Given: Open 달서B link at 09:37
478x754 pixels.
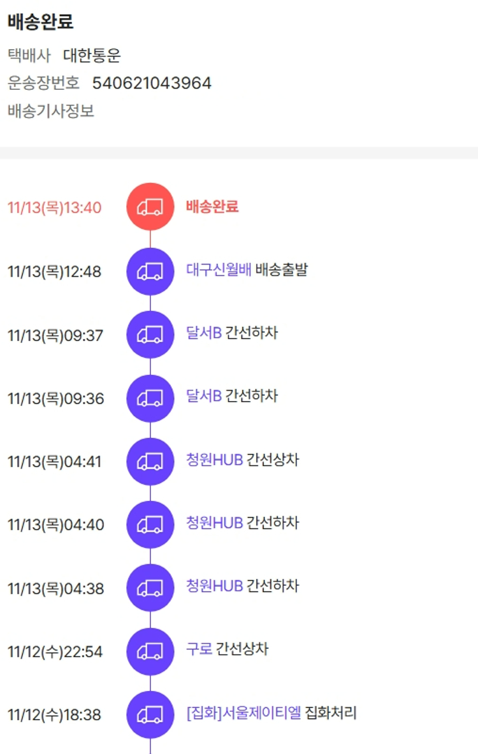Looking at the screenshot, I should [x=204, y=333].
